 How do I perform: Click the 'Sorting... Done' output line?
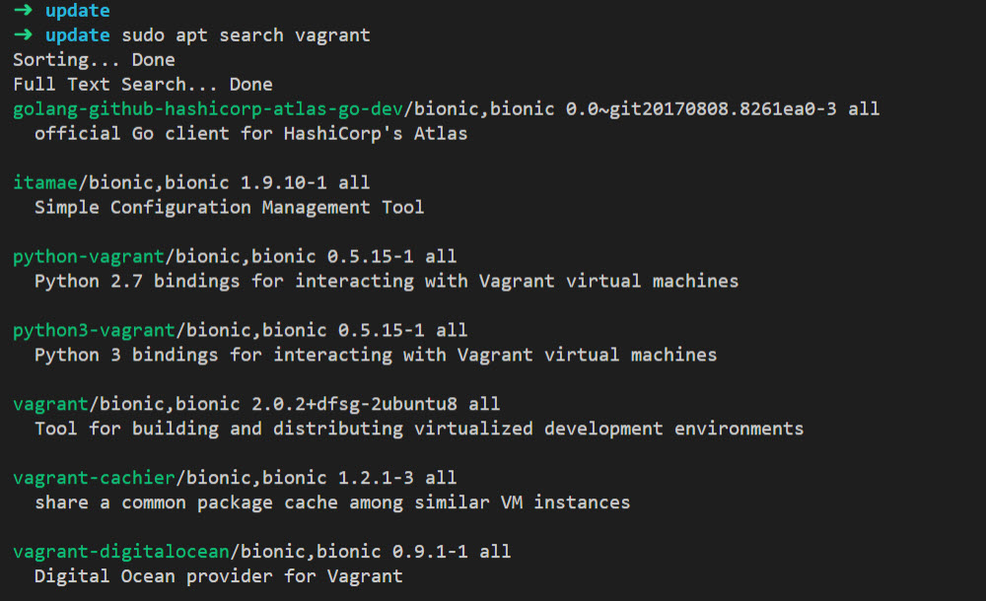coord(94,60)
